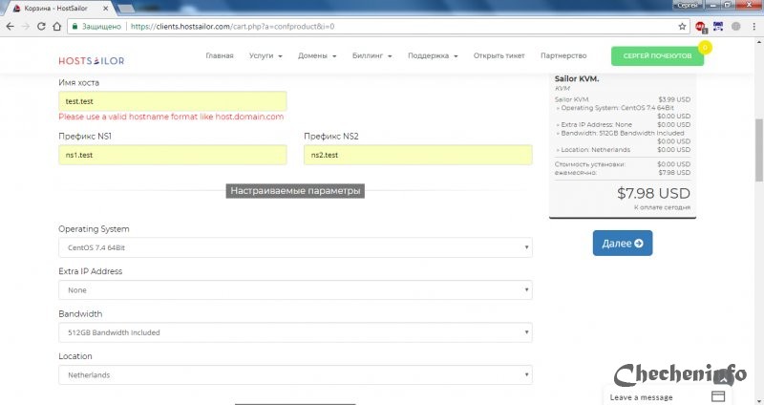This screenshot has height=405, width=764.
Task: Click Location: Netherlands summary line
Action: click(x=623, y=150)
